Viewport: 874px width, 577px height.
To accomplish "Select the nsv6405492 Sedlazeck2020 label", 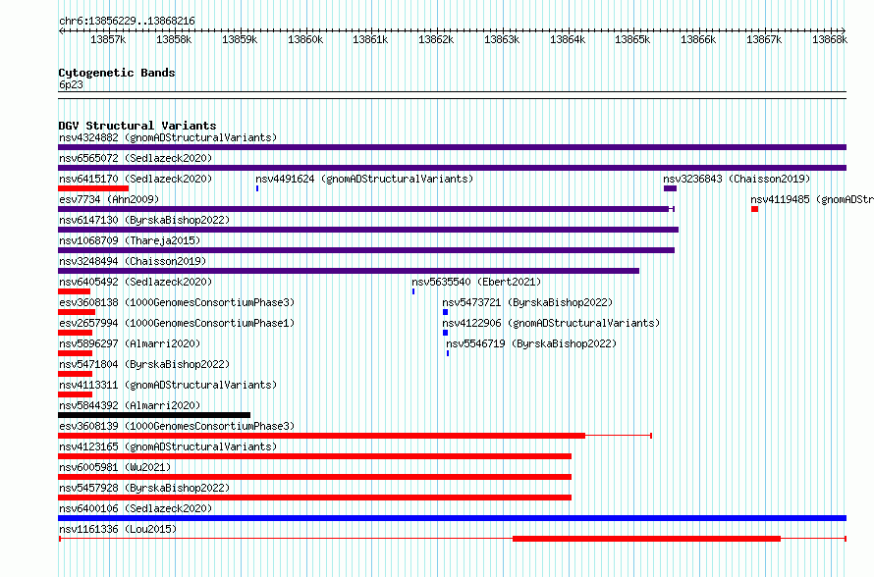I will click(x=136, y=282).
